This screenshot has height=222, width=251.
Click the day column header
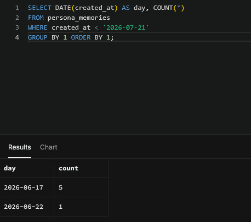click(x=27, y=168)
